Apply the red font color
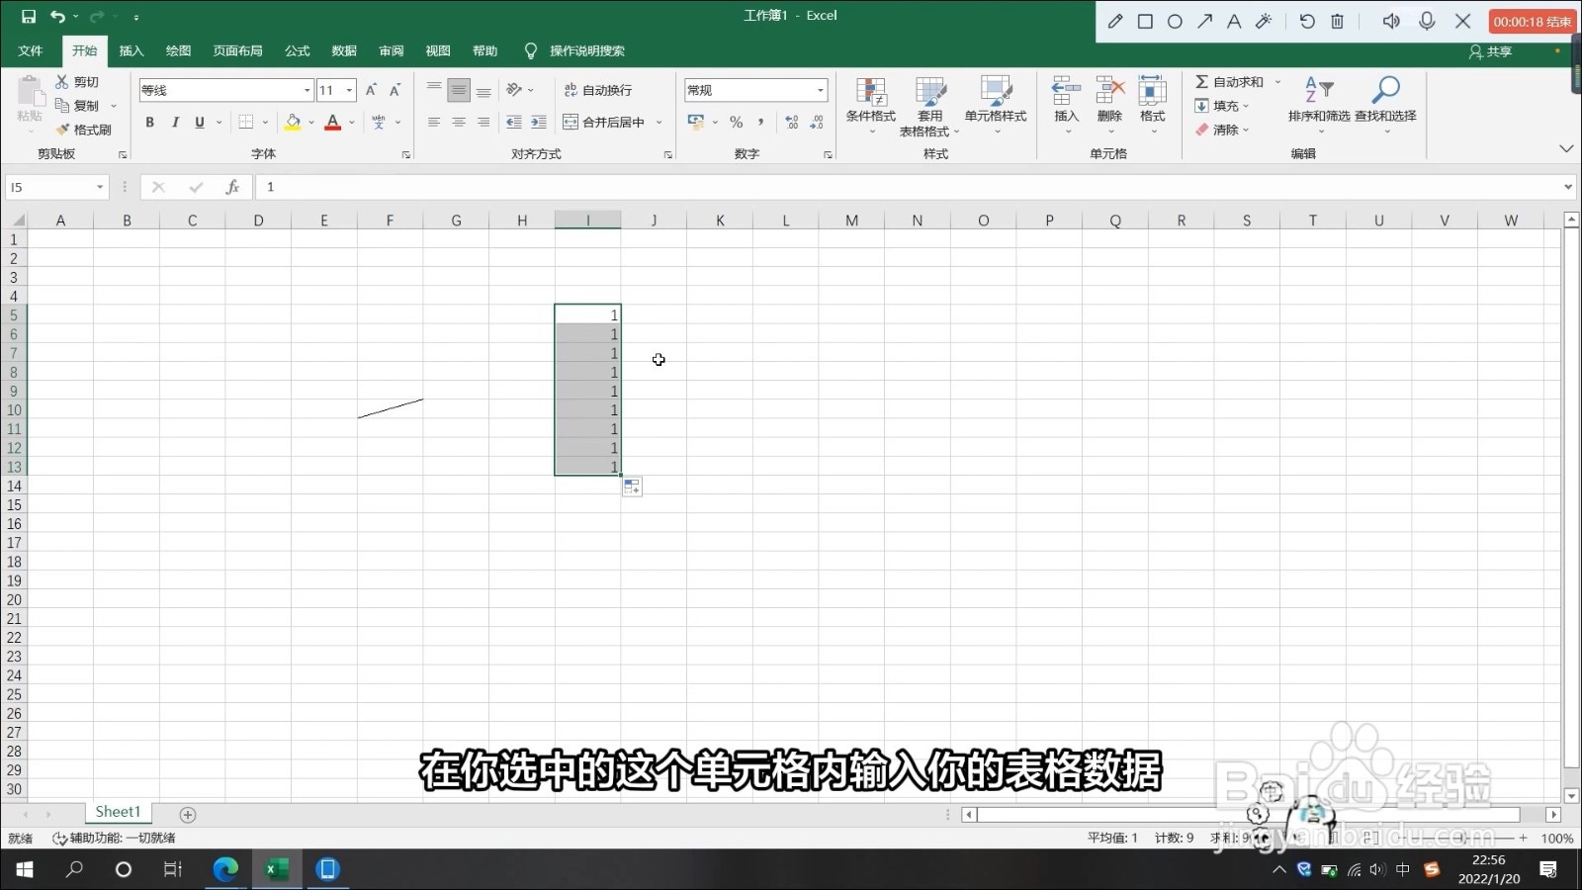Viewport: 1582px width, 890px height. pyautogui.click(x=333, y=122)
